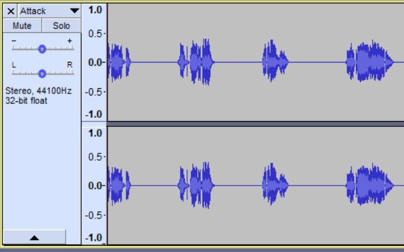Click the divider between stereo channels
The height and width of the screenshot is (252, 404).
point(256,124)
